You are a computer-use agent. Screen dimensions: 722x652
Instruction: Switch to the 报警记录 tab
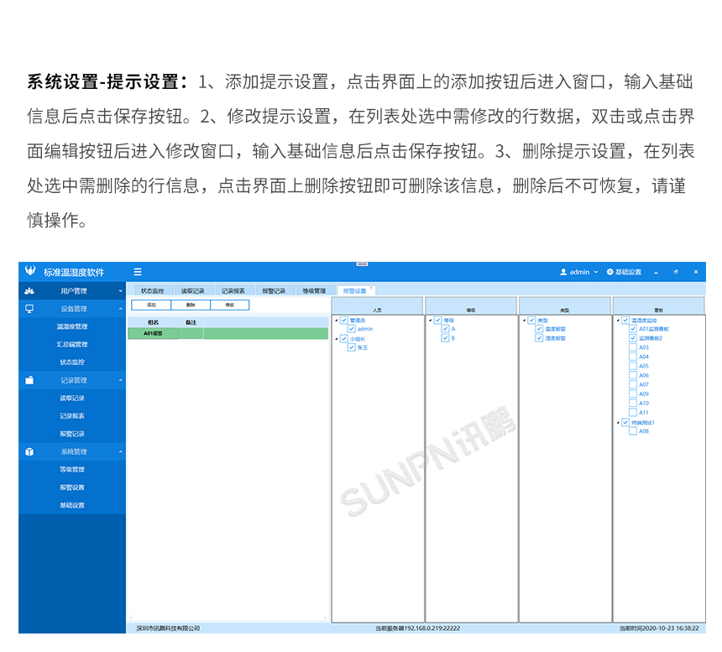point(274,291)
